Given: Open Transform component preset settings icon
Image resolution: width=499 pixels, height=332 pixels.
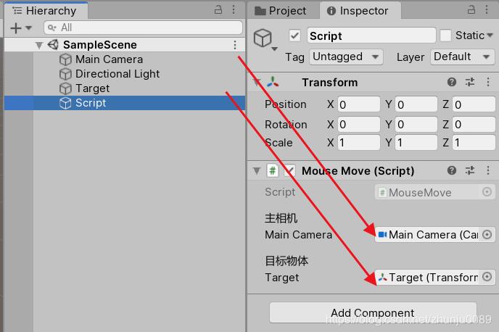Looking at the screenshot, I should pos(470,82).
